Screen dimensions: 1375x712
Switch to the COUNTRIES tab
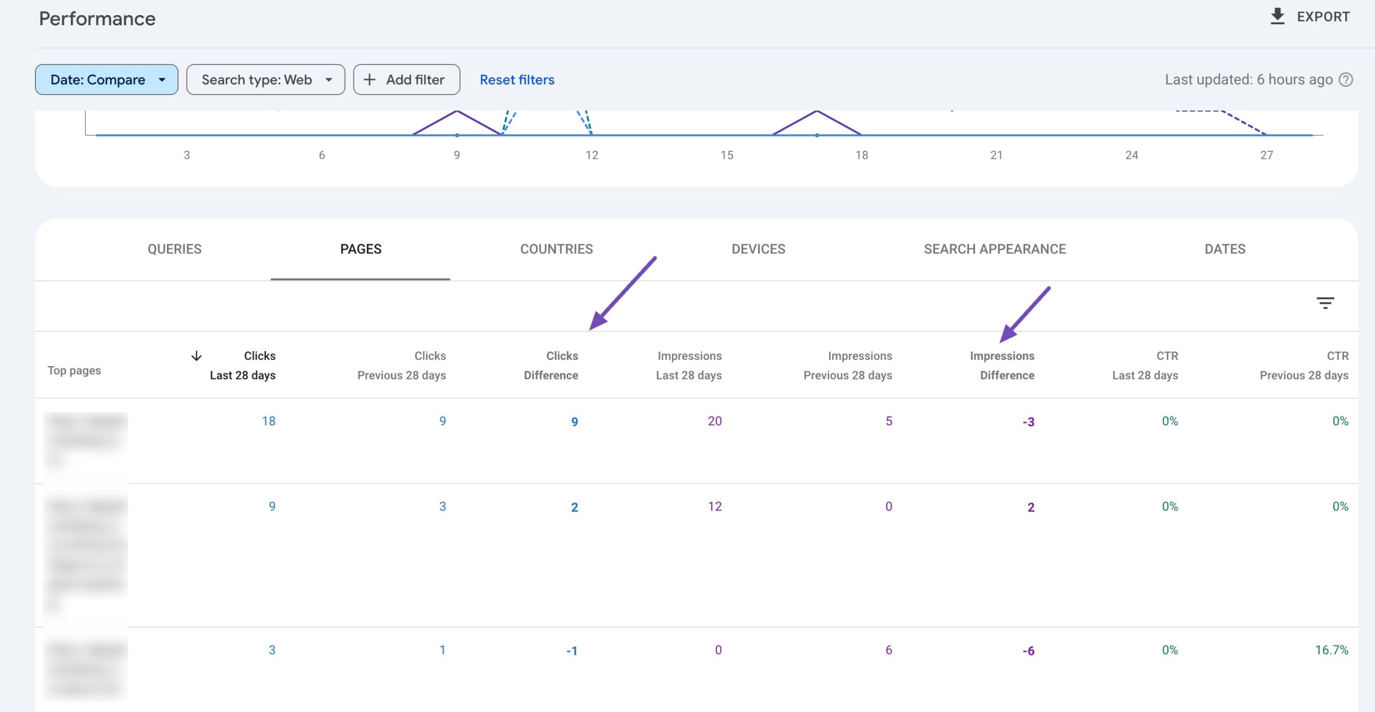[556, 249]
